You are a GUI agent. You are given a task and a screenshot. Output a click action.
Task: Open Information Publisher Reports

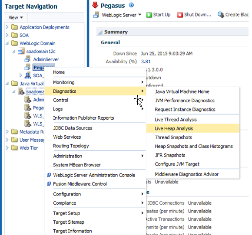(95, 118)
